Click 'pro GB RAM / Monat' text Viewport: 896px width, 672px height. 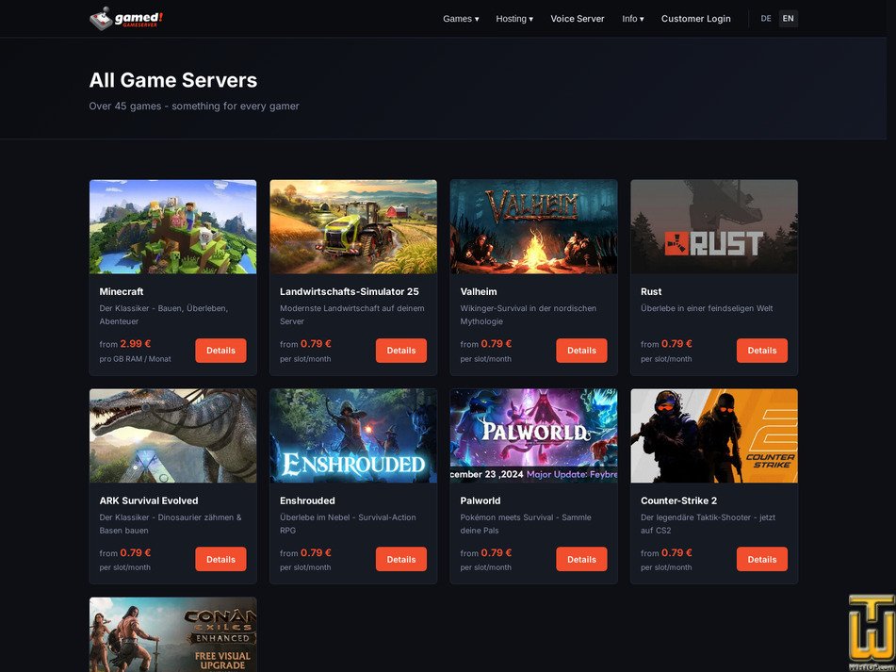point(135,359)
